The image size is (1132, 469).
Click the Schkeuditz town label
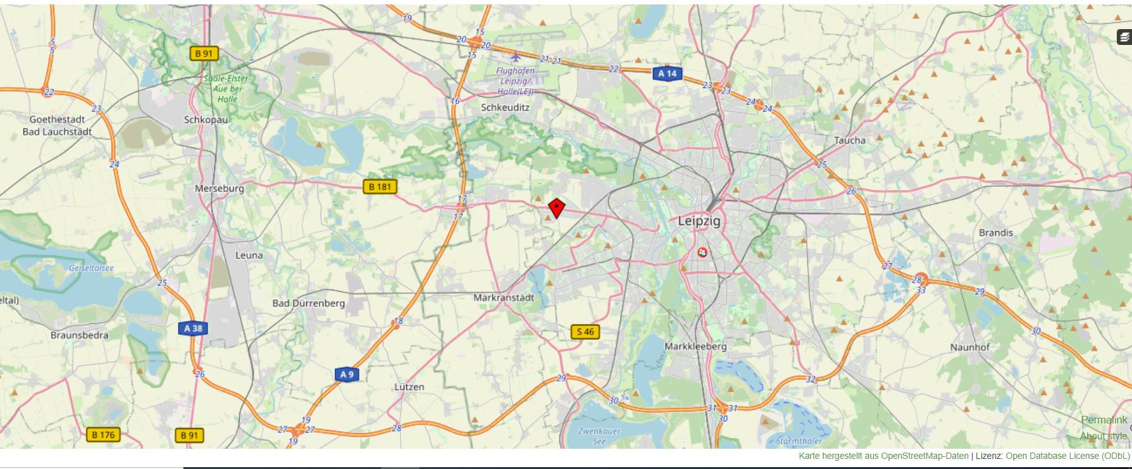tap(505, 108)
